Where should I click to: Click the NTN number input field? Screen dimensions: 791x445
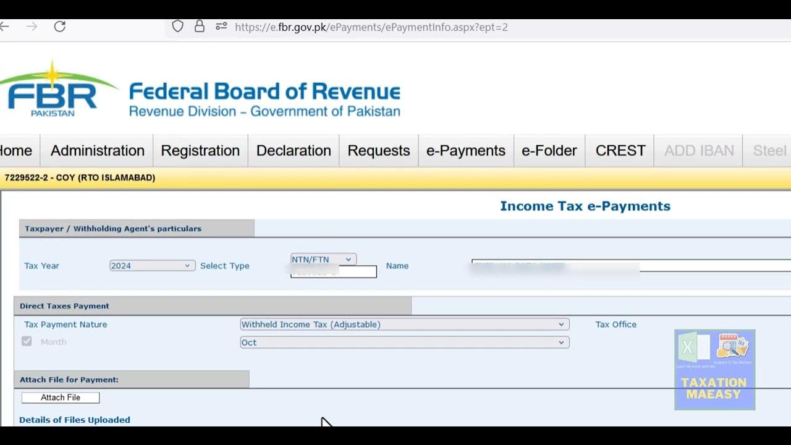(x=334, y=272)
